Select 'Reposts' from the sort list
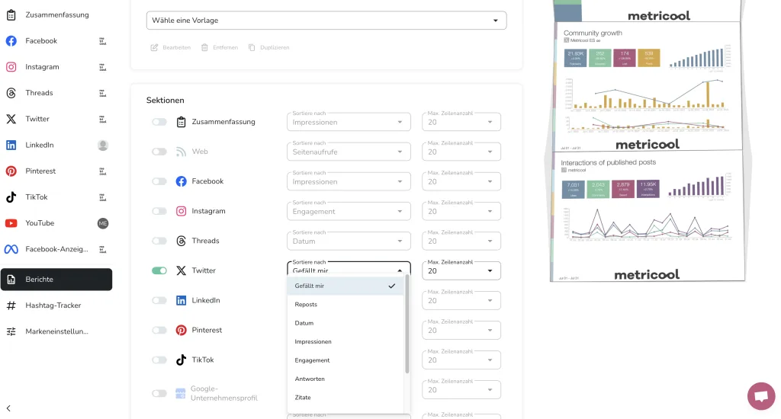Image resolution: width=781 pixels, height=419 pixels. click(306, 305)
